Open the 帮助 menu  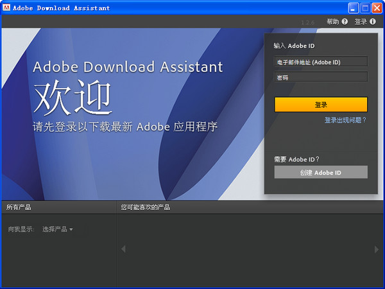332,22
